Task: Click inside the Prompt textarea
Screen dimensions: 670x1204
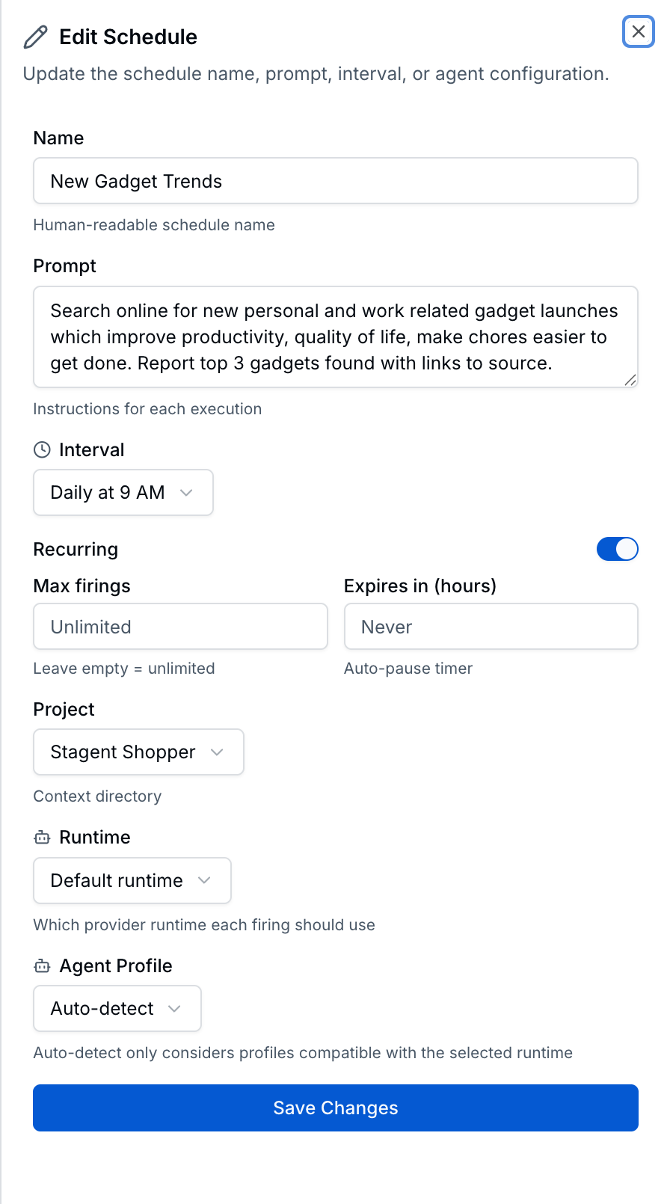Action: [335, 337]
